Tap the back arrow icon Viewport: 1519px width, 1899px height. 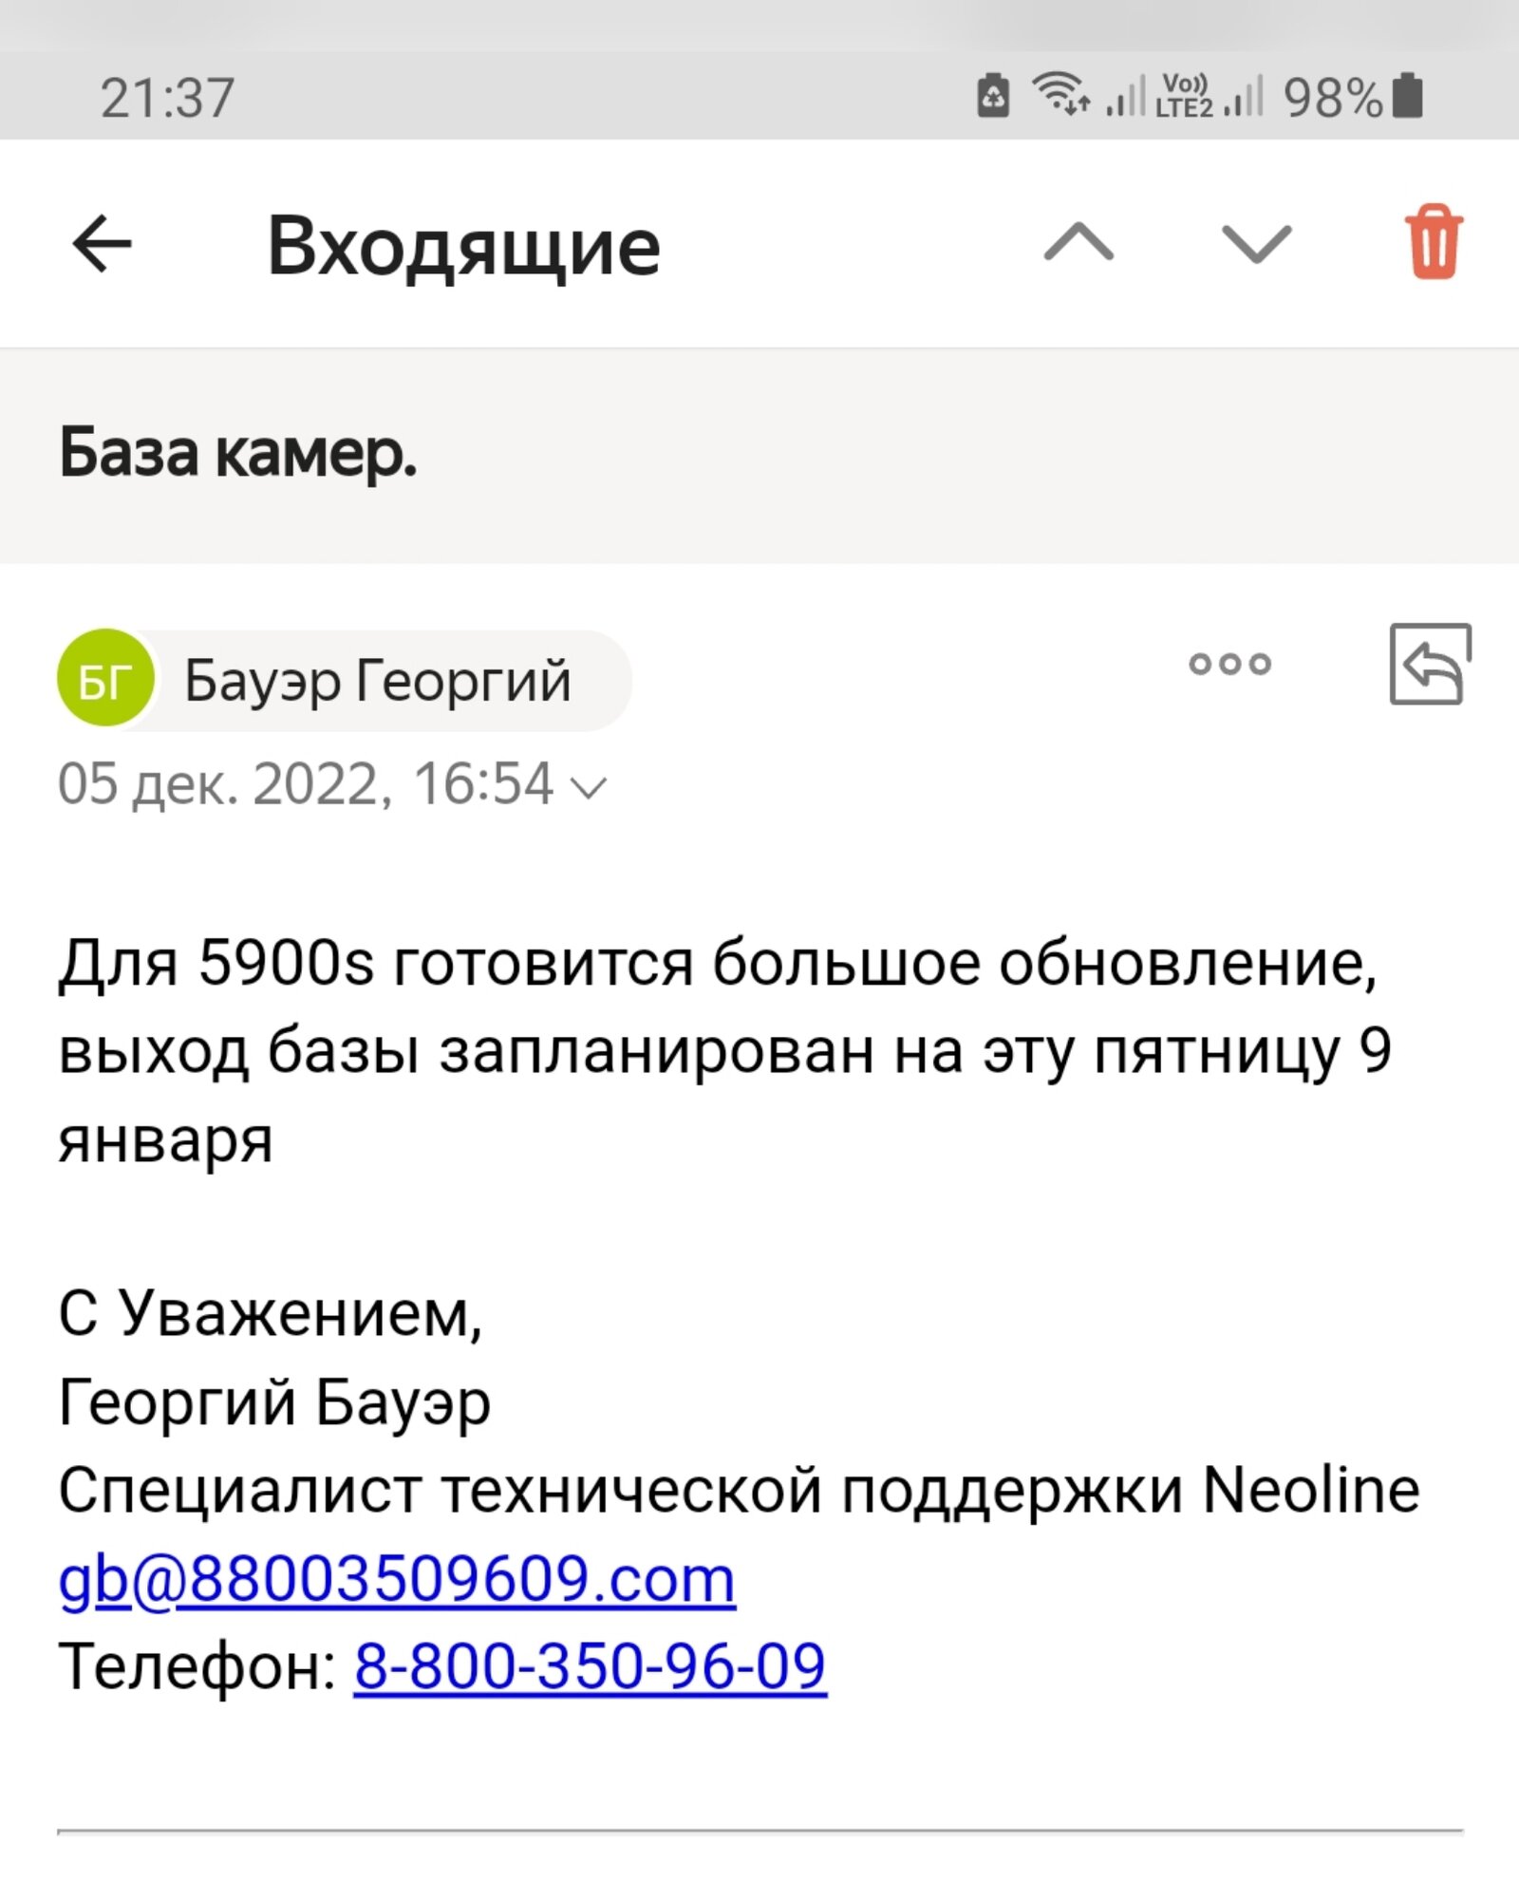(102, 244)
